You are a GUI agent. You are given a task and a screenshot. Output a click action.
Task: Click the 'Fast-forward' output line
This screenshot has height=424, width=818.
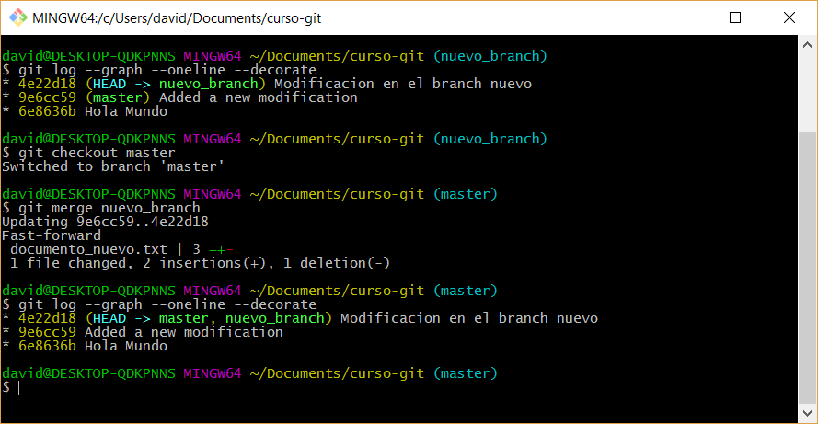tap(52, 235)
